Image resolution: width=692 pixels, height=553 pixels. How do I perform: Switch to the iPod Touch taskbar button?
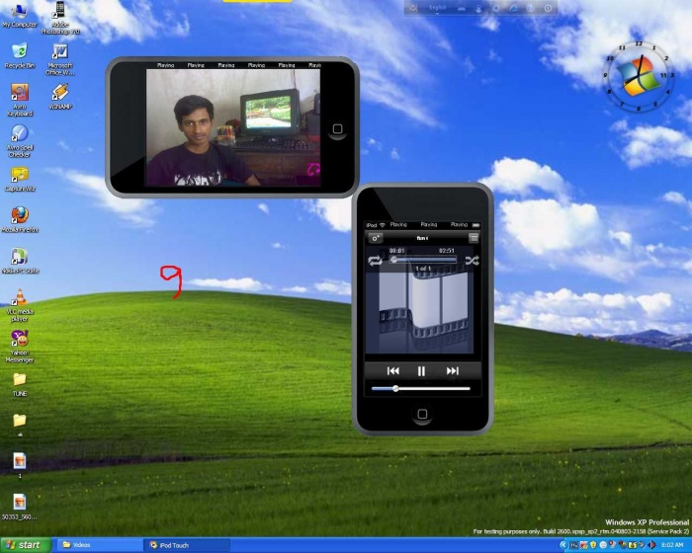[x=188, y=545]
